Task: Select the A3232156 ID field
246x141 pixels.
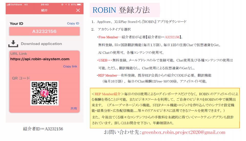Action: pos(44,31)
